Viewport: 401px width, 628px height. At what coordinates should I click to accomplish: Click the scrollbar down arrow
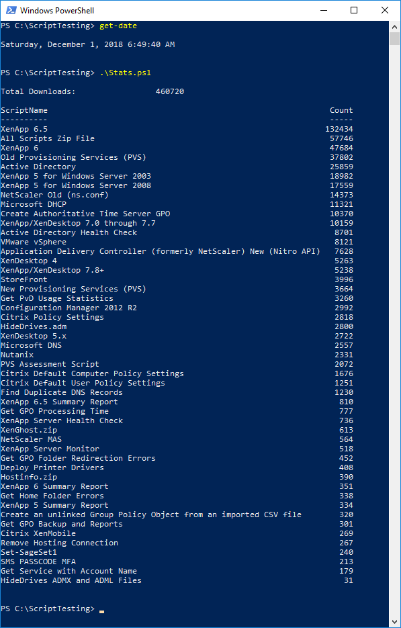(394, 622)
